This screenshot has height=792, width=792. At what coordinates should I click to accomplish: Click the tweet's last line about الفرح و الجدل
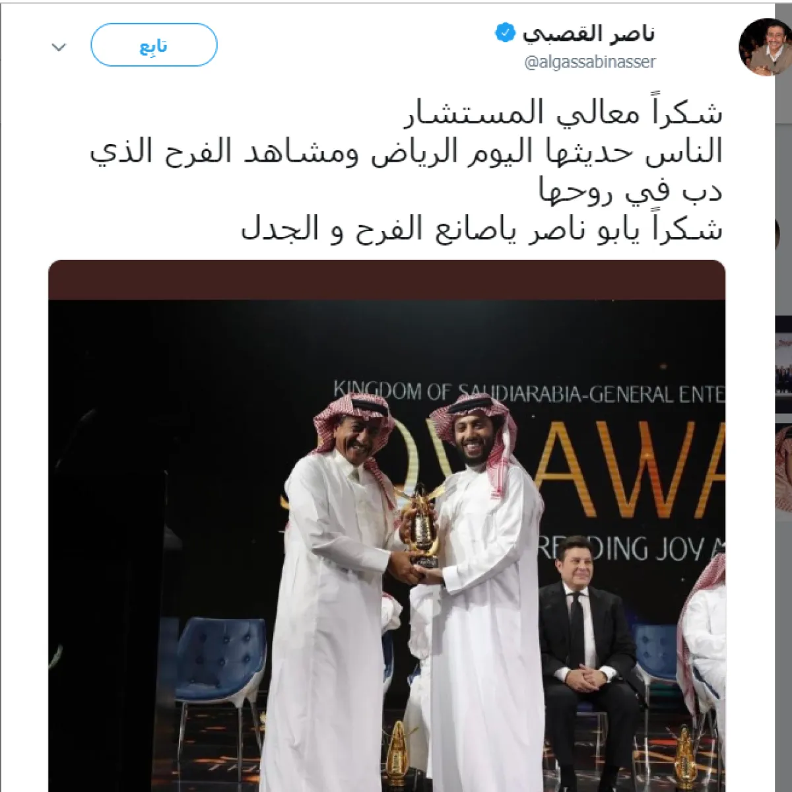(482, 228)
